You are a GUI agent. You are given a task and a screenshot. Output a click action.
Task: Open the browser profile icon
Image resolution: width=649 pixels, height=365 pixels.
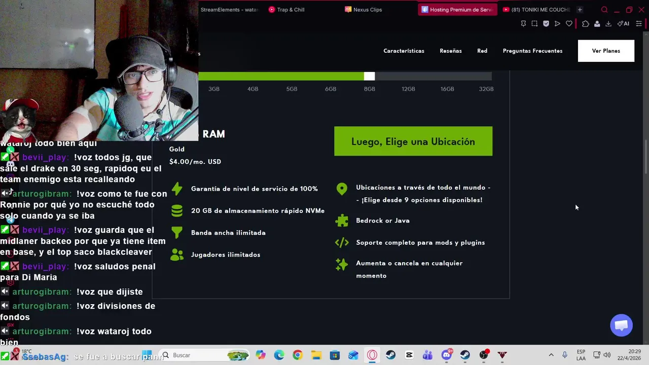[597, 24]
